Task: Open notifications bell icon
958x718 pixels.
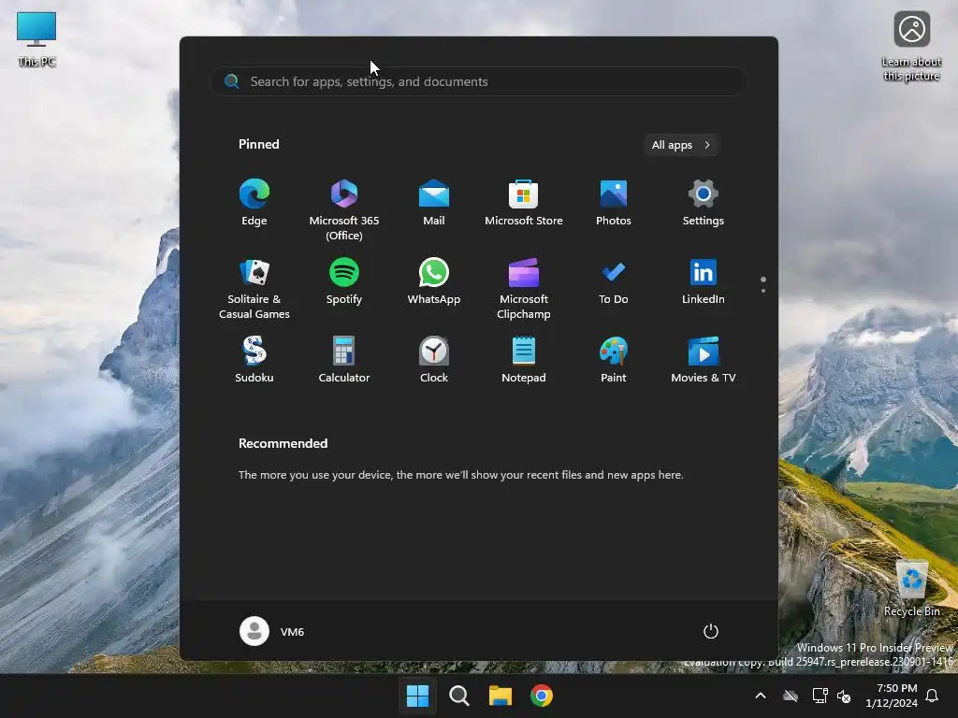Action: click(x=933, y=696)
